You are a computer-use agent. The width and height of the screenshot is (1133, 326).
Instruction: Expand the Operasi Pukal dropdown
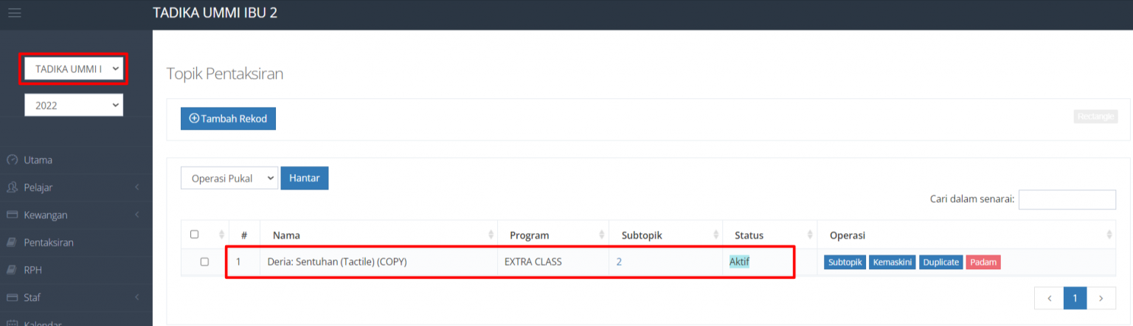tap(229, 178)
